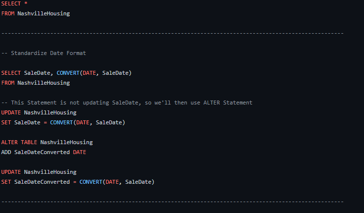Click the ADD keyword

click(x=6, y=152)
